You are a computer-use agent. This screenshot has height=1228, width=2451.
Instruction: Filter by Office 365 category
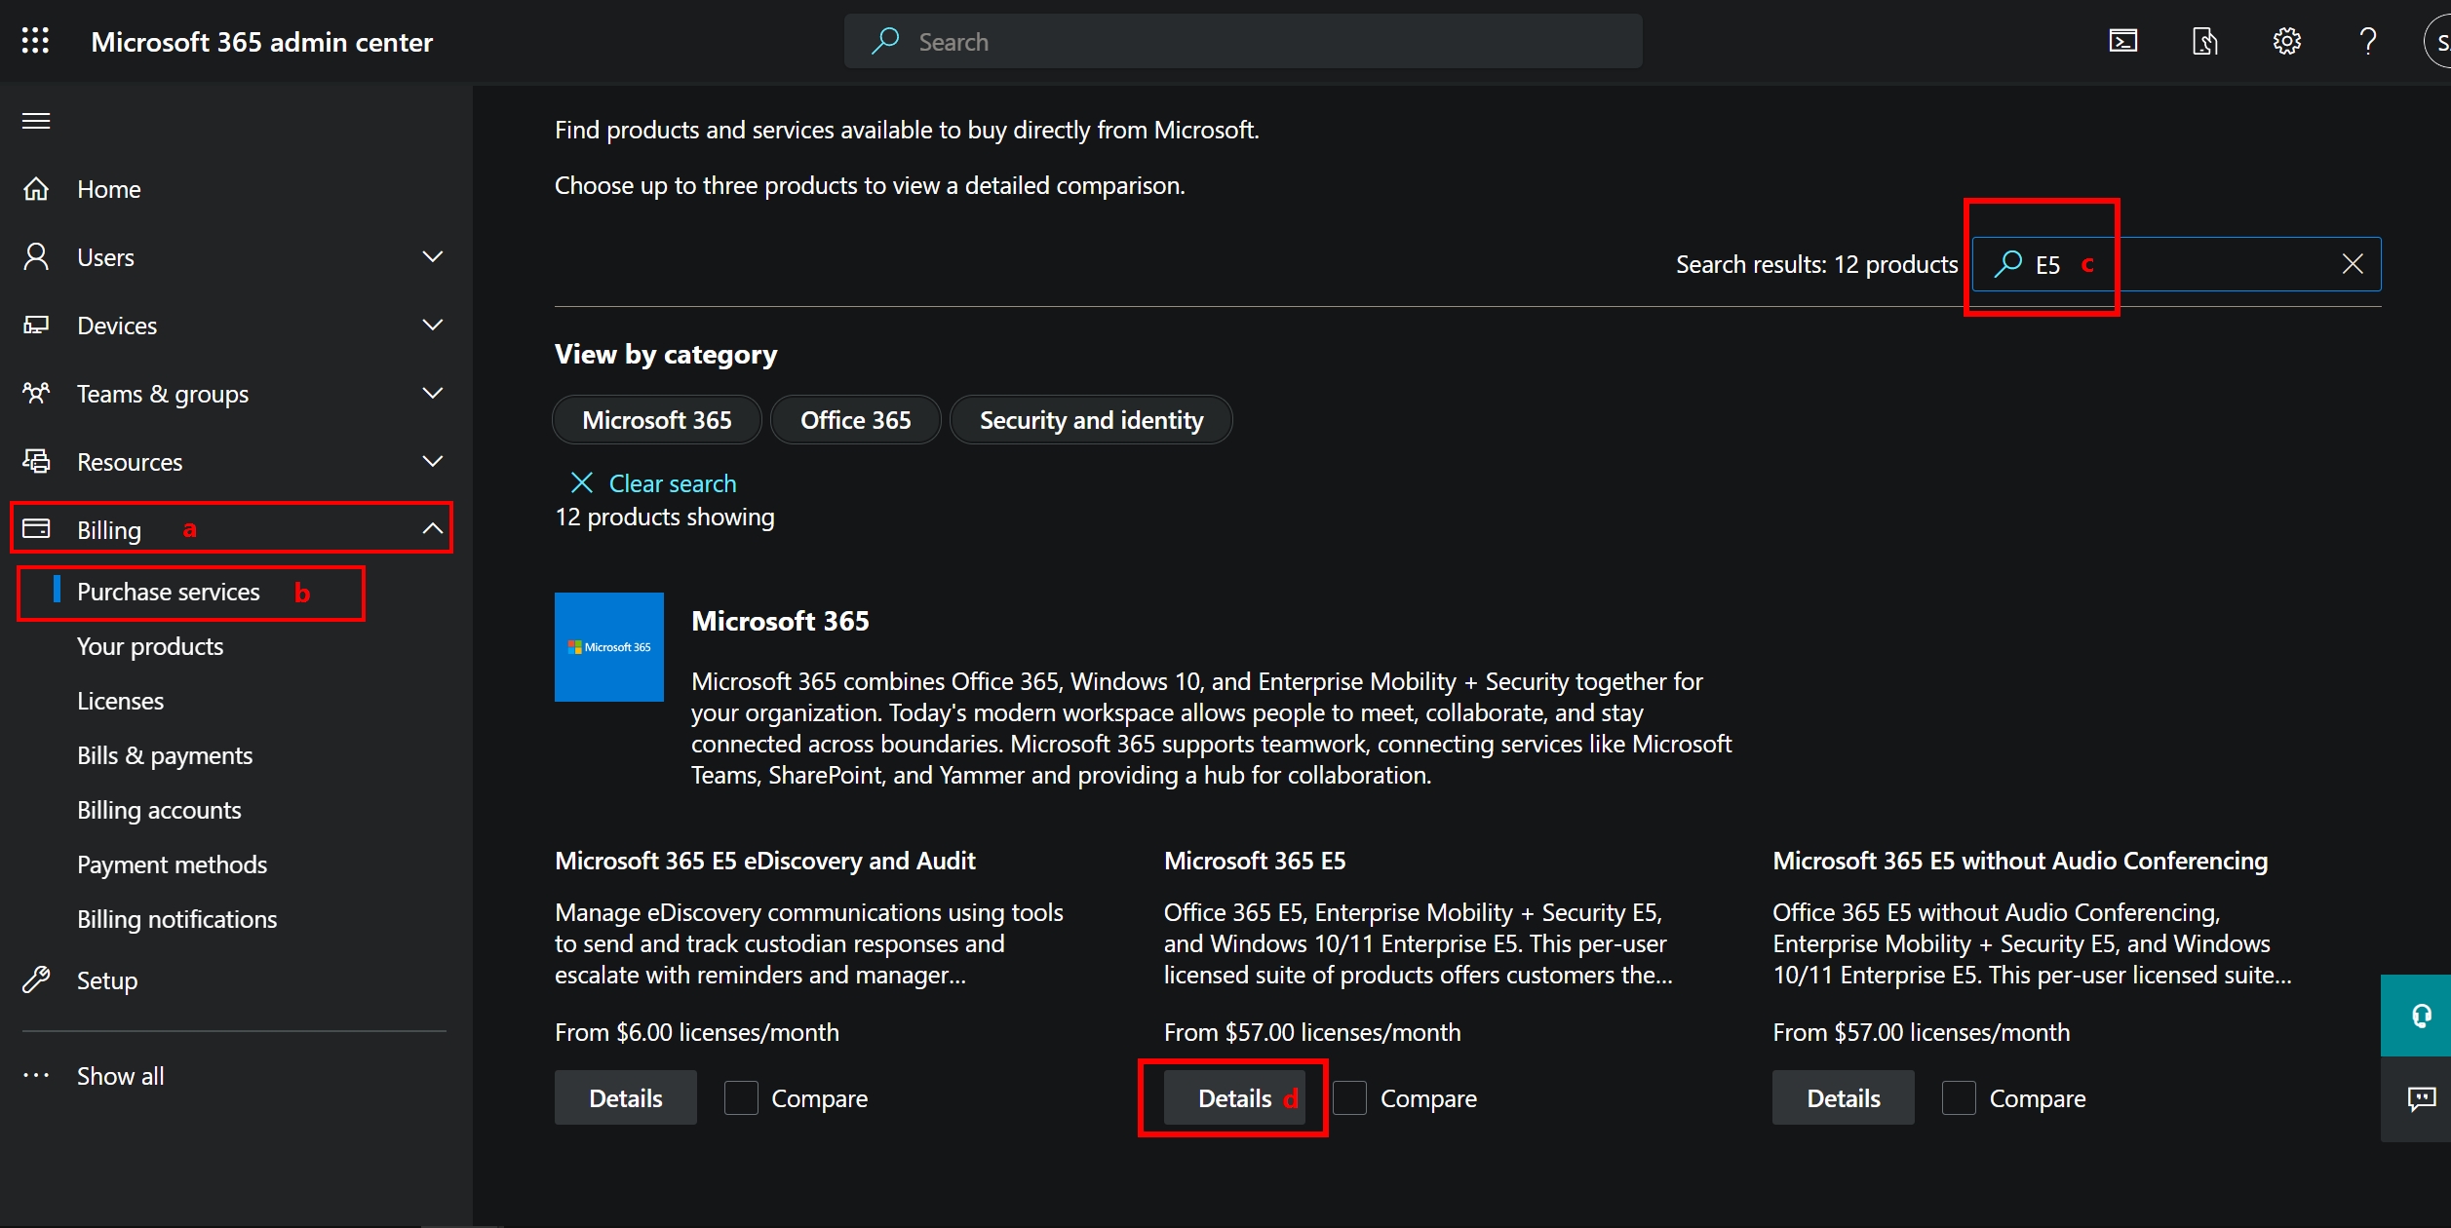point(855,420)
